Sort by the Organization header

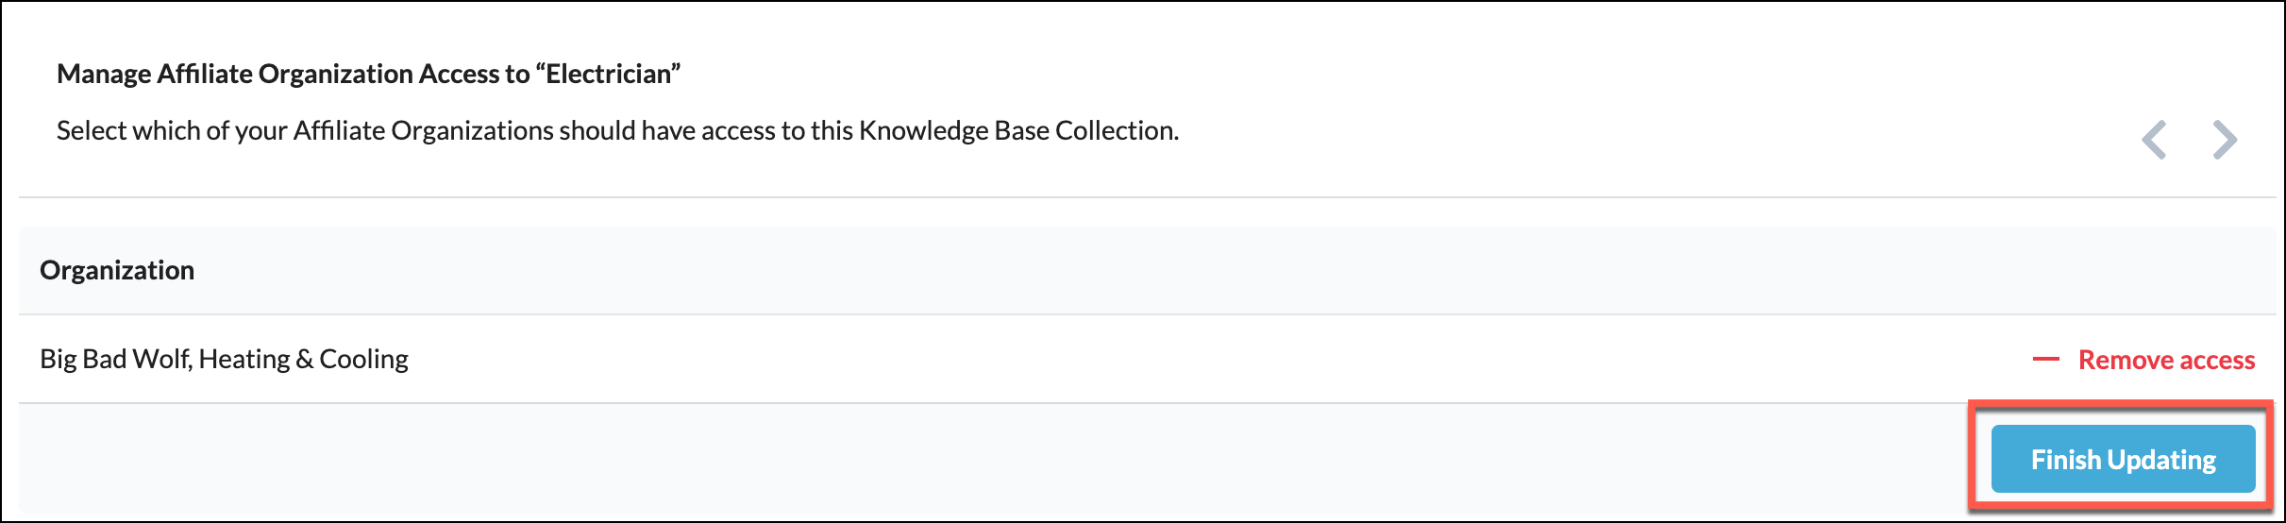click(x=117, y=270)
